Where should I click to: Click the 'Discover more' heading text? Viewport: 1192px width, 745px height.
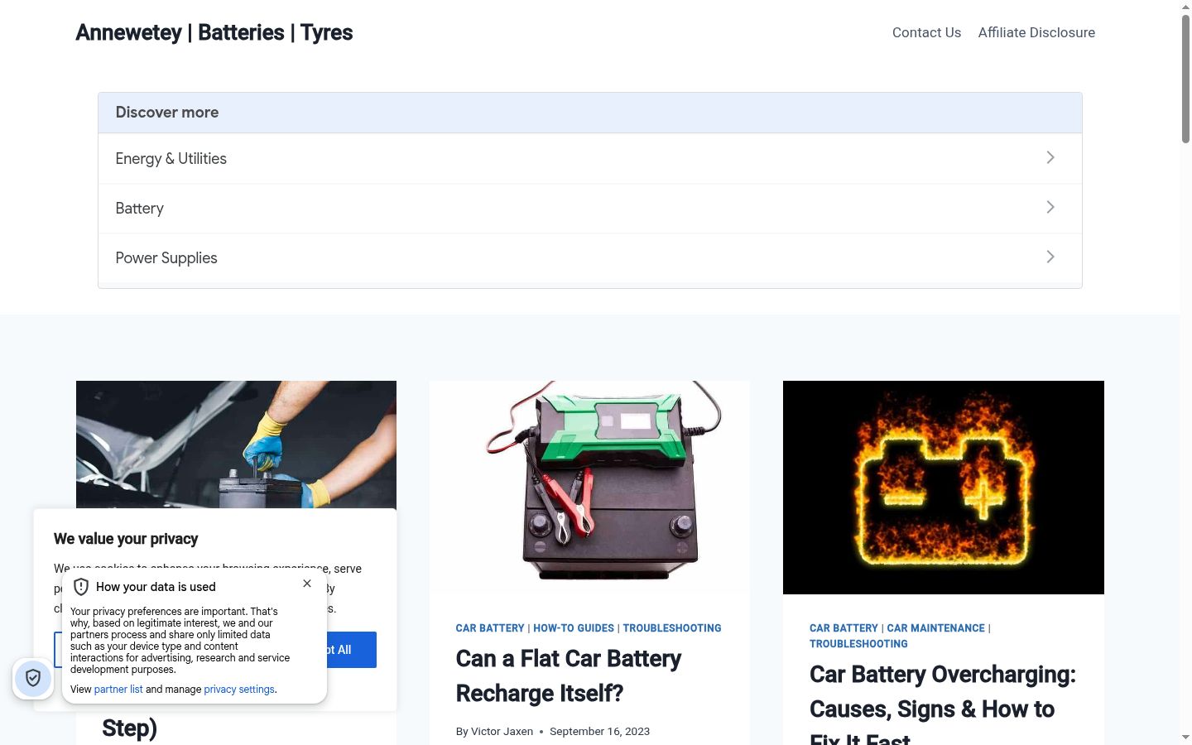point(167,113)
